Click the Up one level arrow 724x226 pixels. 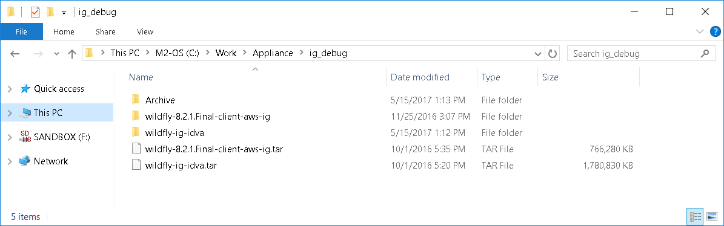pos(71,53)
